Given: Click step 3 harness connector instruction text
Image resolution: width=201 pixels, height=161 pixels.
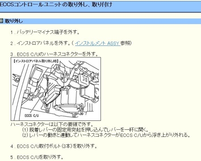Looking at the screenshot, I should coord(54,54).
